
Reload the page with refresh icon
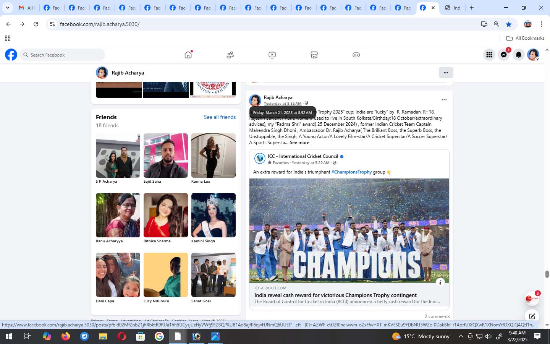(x=36, y=24)
